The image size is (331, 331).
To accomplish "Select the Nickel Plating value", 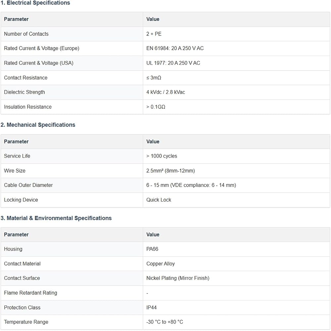I will 178,278.
